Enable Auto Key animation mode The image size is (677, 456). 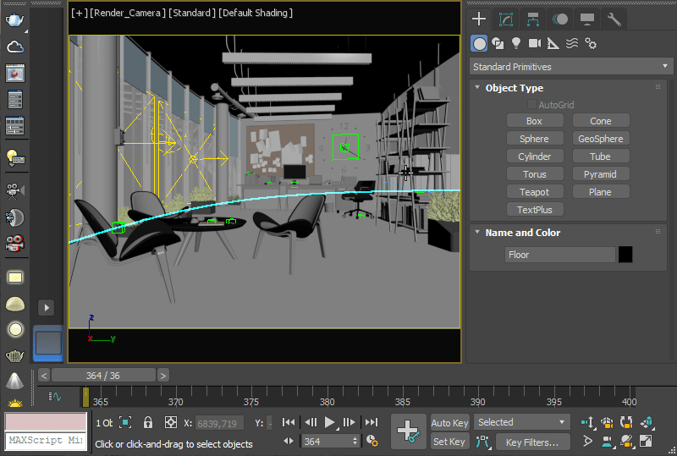pos(449,422)
